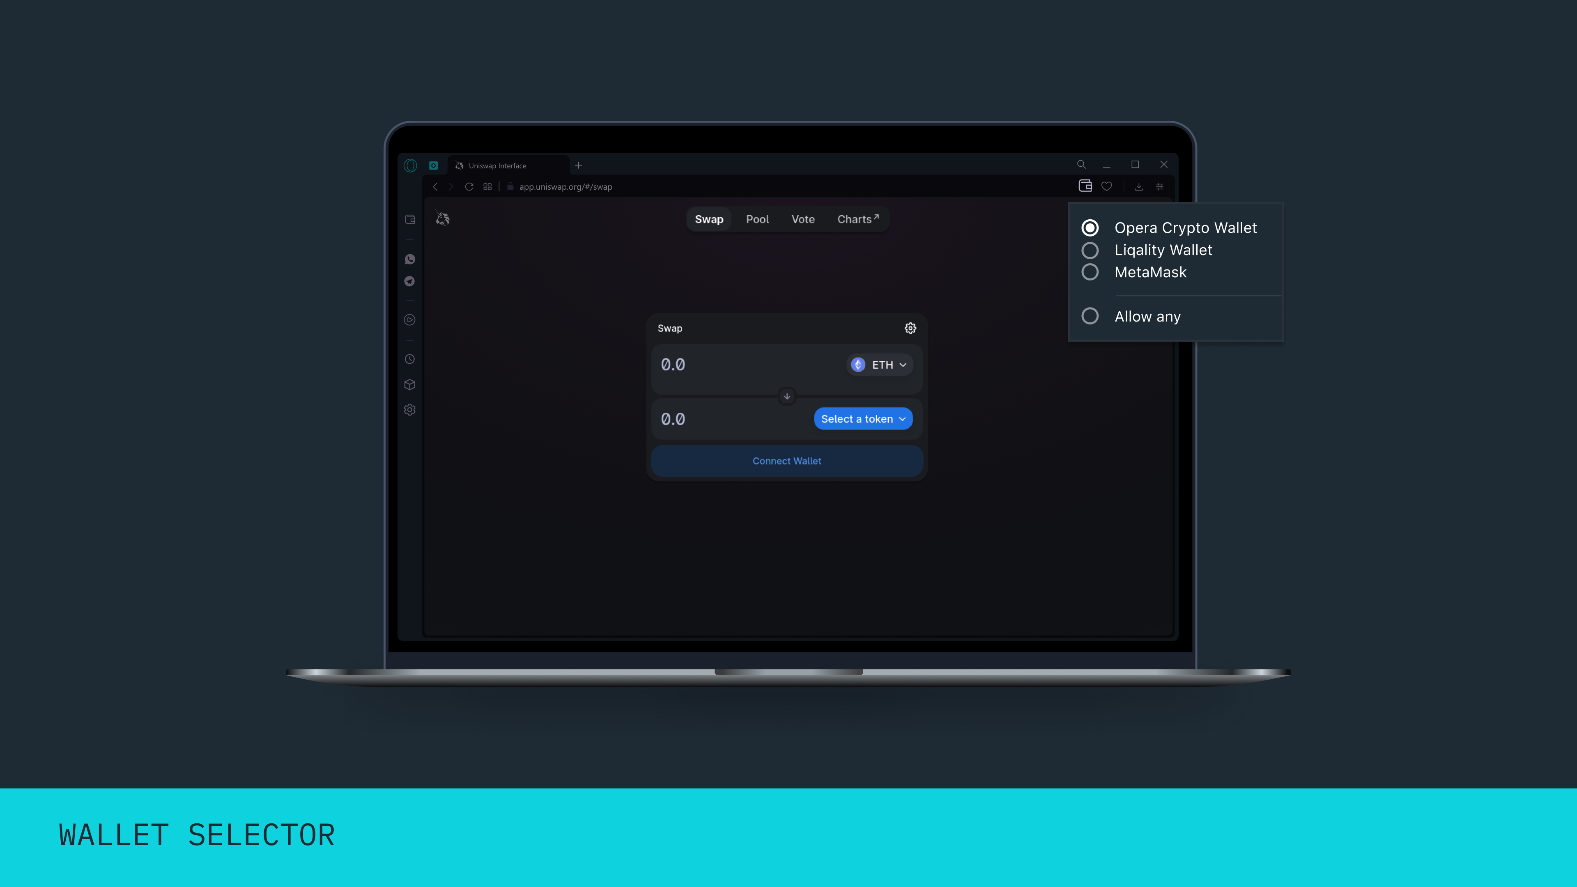Click the Connect Wallet button
Image resolution: width=1577 pixels, height=887 pixels.
click(786, 460)
